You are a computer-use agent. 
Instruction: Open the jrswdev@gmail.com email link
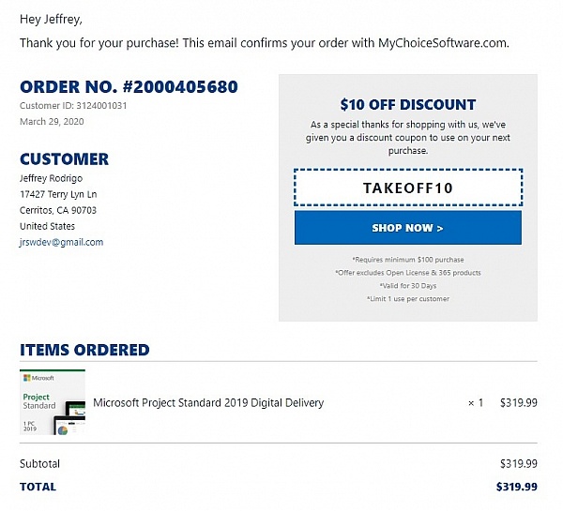tap(61, 242)
